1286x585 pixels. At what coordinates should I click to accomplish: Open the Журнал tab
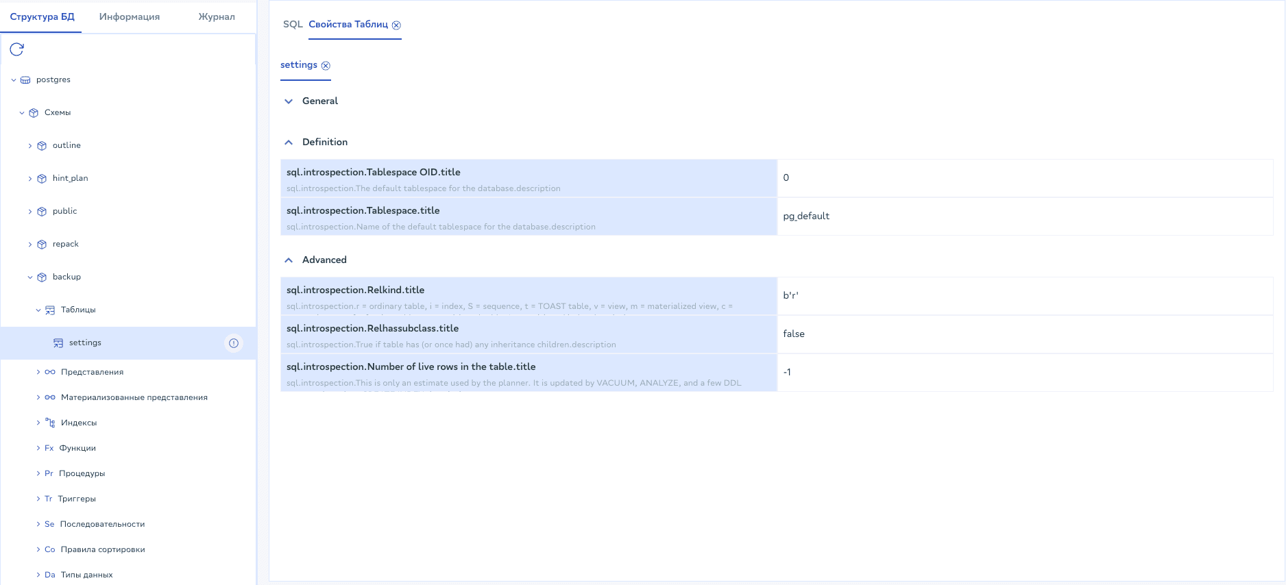(217, 17)
